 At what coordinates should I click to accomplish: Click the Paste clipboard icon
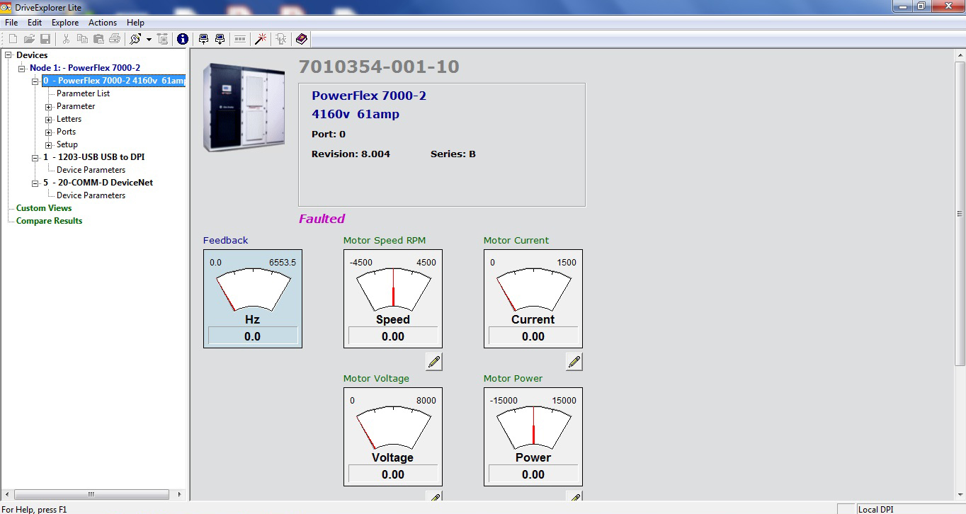(x=98, y=39)
